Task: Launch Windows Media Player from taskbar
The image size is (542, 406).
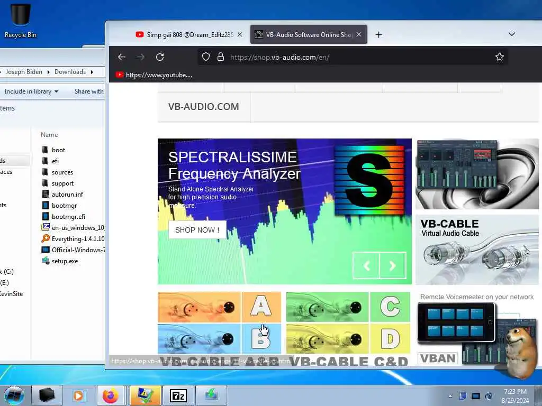Action: pos(78,395)
